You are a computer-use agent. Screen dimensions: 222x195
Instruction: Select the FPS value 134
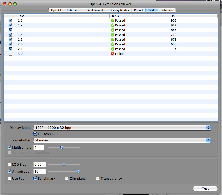pyautogui.click(x=174, y=49)
